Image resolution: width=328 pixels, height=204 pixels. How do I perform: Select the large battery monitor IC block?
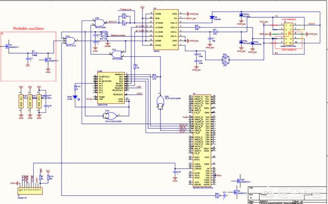point(201,141)
